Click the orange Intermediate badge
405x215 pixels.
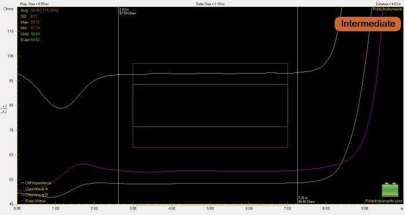coord(368,24)
